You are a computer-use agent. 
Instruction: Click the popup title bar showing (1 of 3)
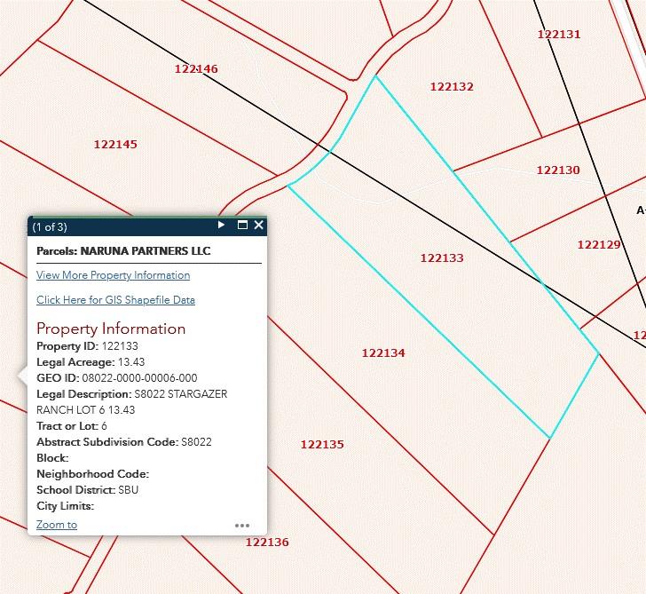[115, 226]
